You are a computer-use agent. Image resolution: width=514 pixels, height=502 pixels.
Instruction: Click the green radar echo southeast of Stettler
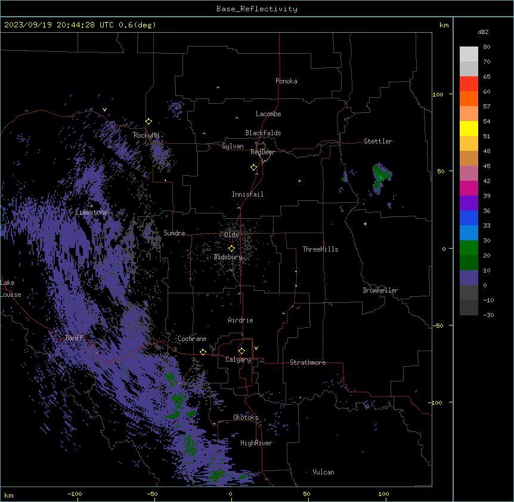[x=380, y=177]
